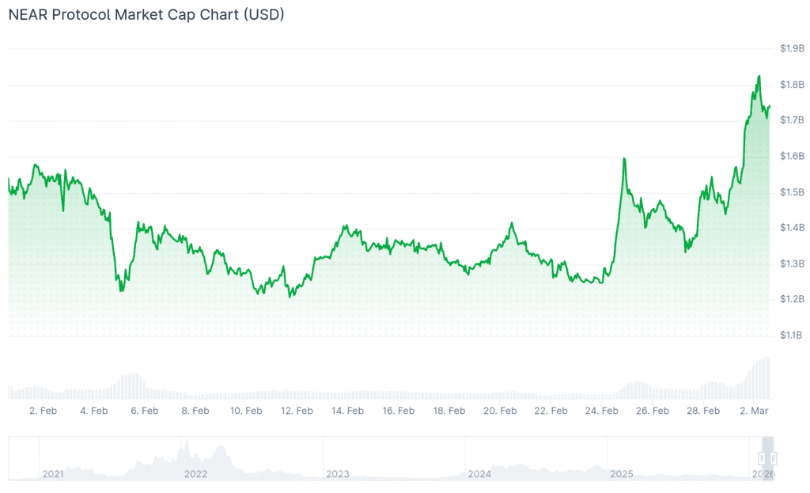Click the "2. Feb" date axis label
Viewport: 810px width, 493px height.
pos(43,411)
